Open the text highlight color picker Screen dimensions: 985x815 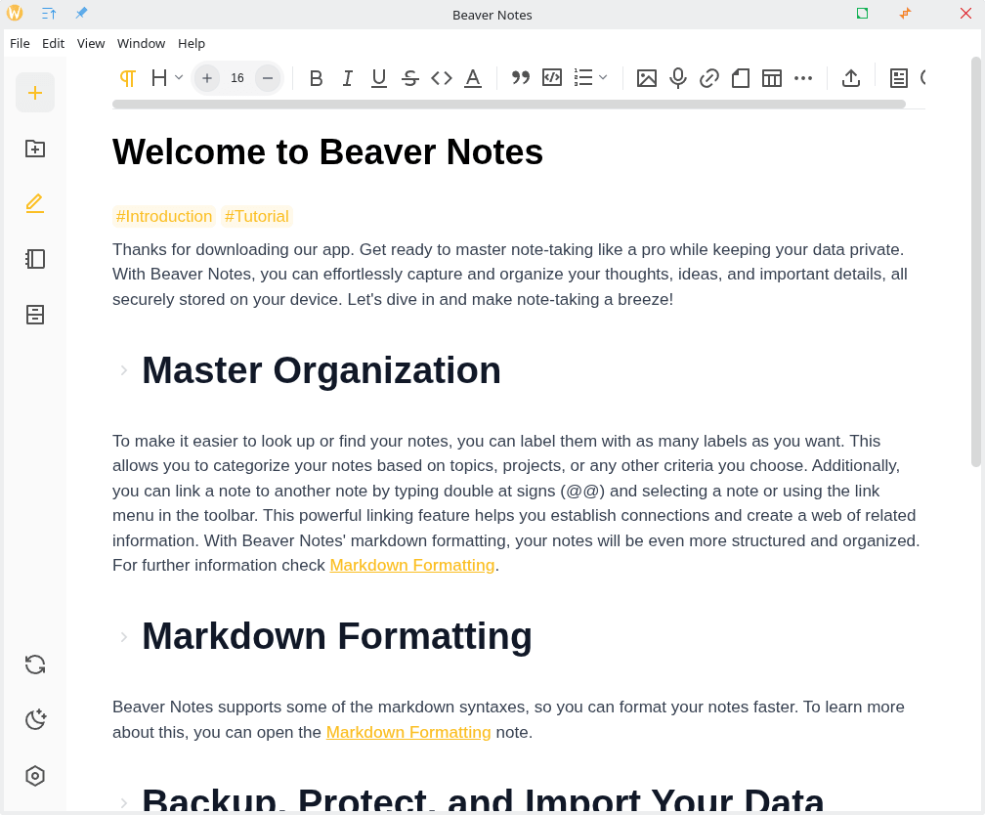click(x=473, y=78)
